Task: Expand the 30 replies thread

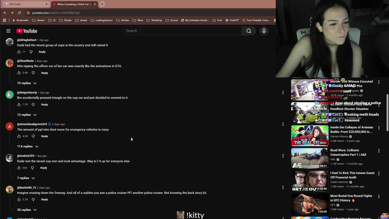Action: tap(27, 210)
